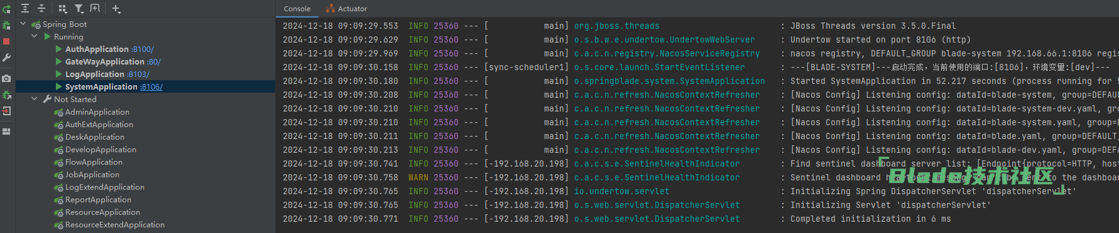
Task: Open the :8106/ link of SystemApplication
Action: pyautogui.click(x=151, y=86)
